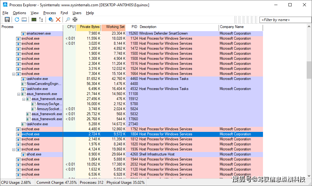
Task: Collapse the asus_framework.exe PID 15912 node
Action: (24, 99)
